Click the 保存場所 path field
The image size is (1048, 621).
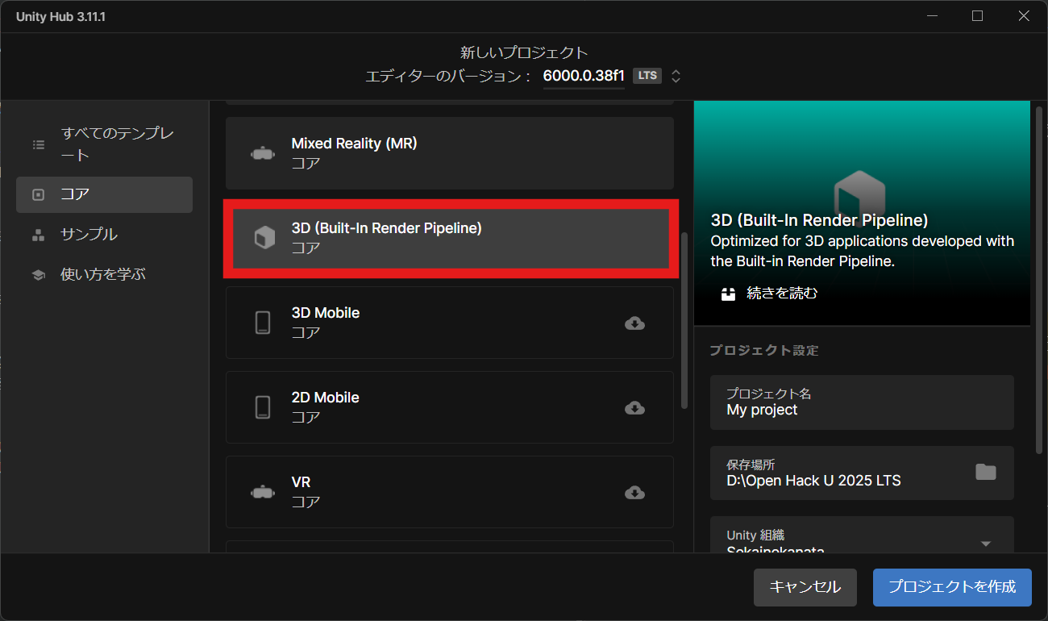point(862,473)
